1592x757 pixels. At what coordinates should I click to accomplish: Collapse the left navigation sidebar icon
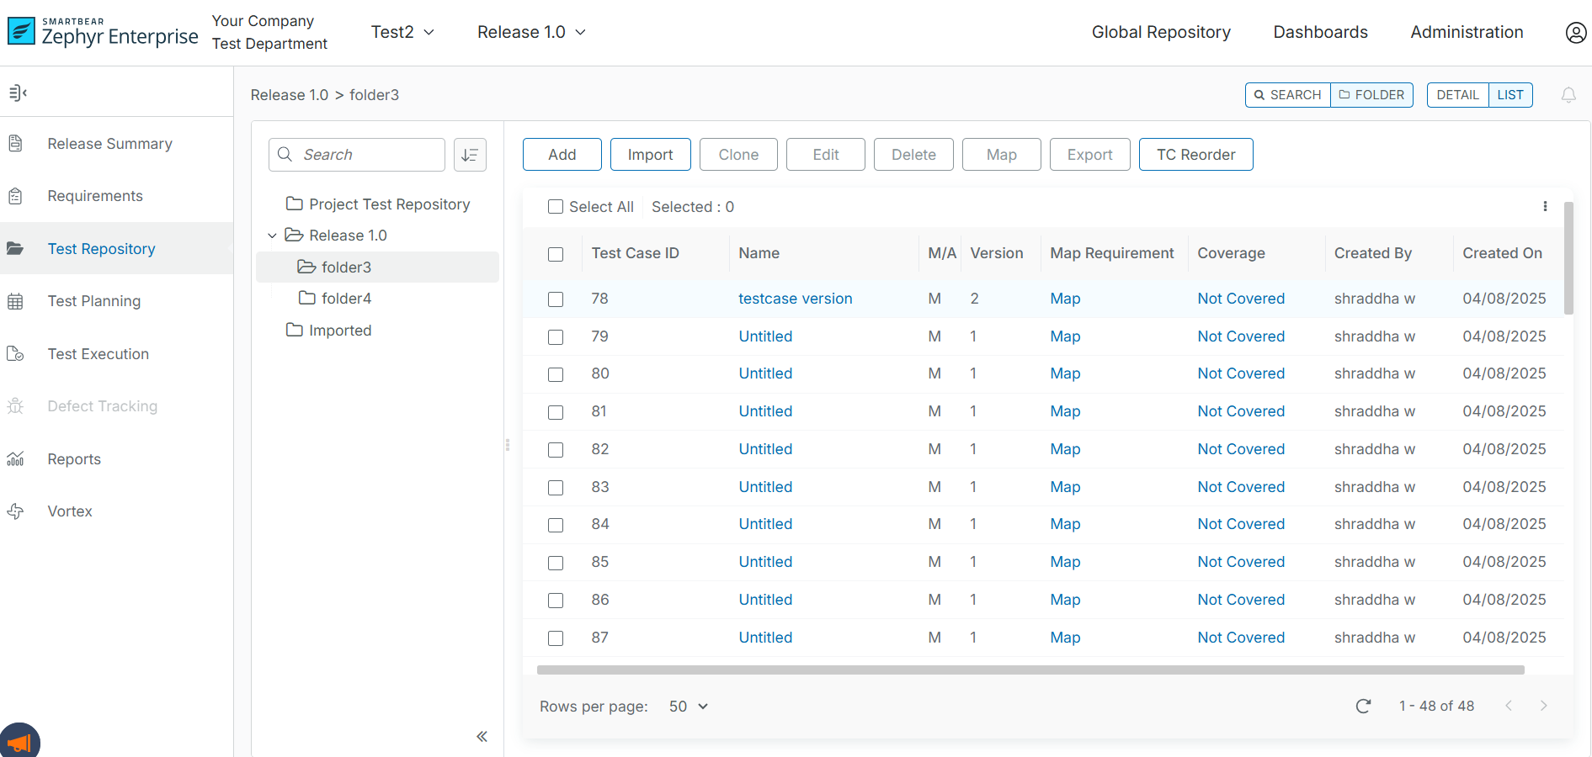tap(18, 93)
